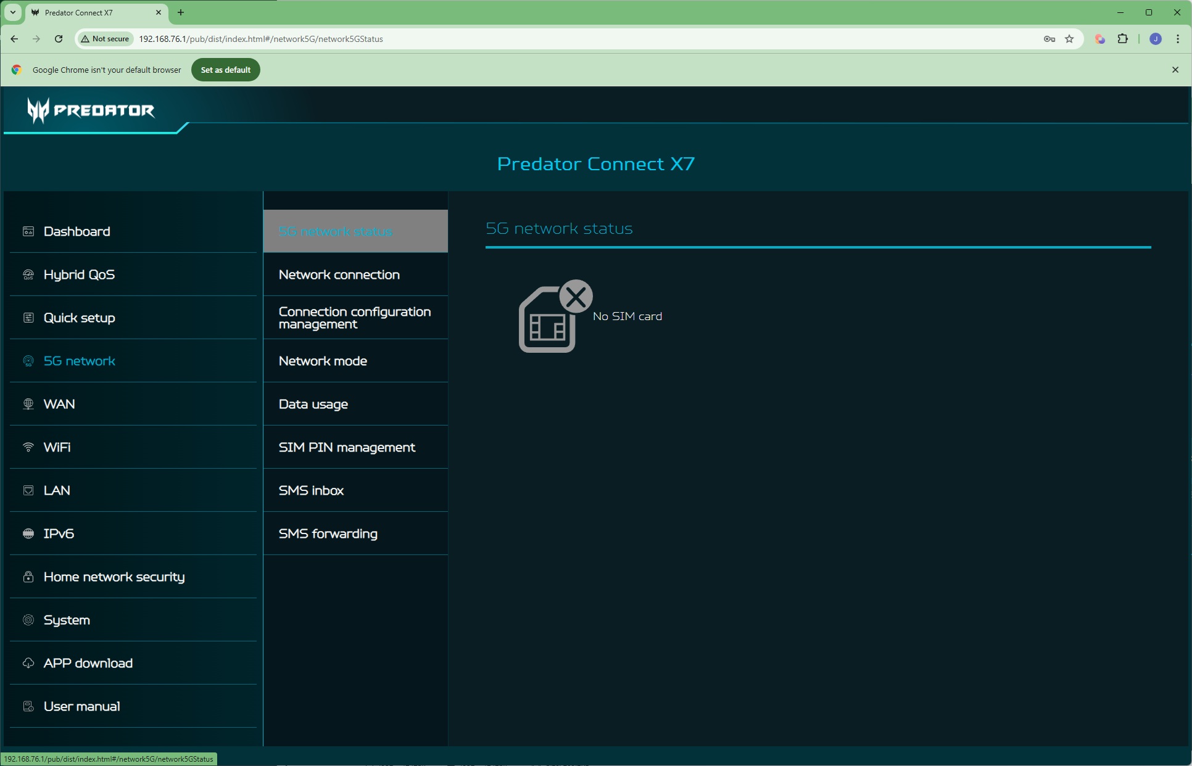Click the Predator logo in header

point(91,110)
